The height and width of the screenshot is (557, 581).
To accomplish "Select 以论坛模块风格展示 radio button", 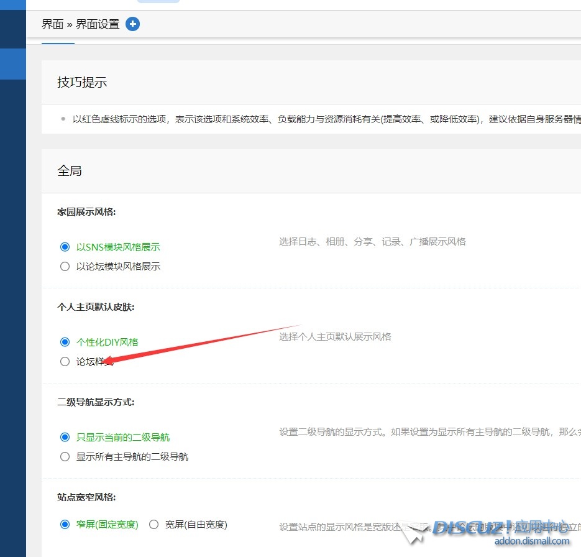I will point(65,266).
